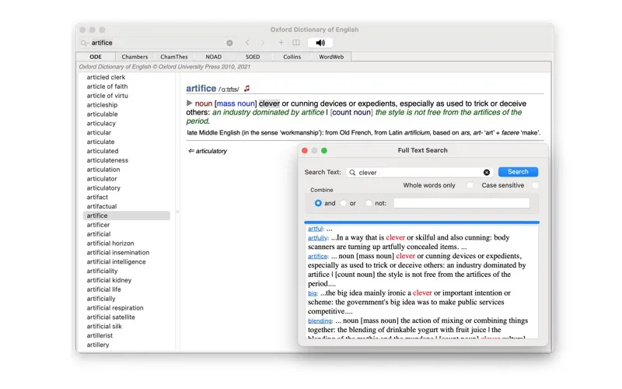Select the 'and' combine option

click(x=318, y=203)
